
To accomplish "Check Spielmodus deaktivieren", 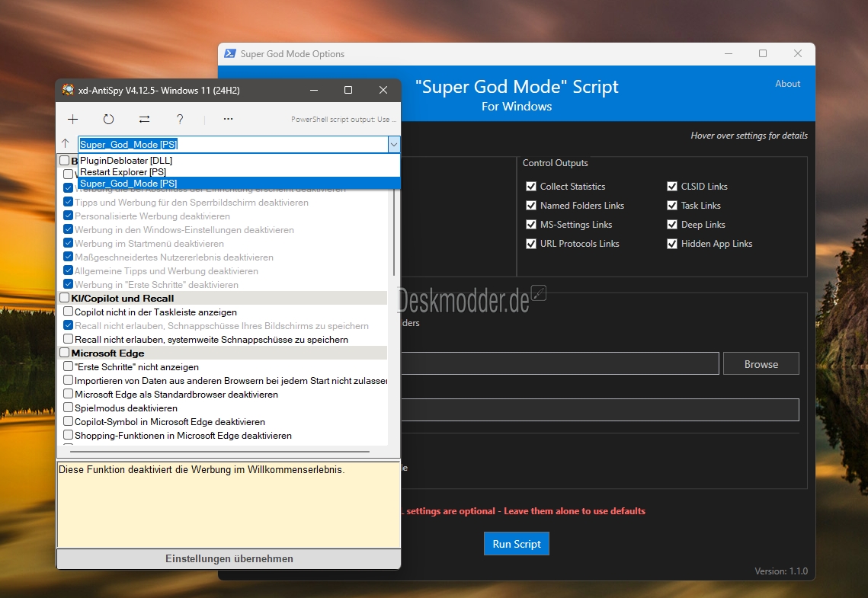I will (x=68, y=408).
